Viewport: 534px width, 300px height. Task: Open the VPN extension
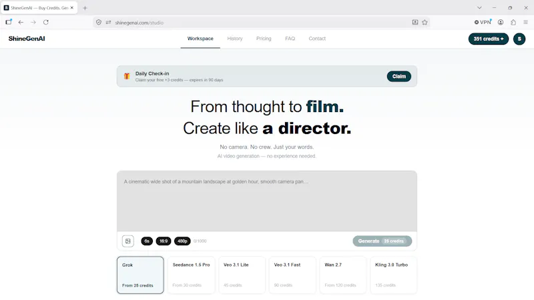coord(483,22)
